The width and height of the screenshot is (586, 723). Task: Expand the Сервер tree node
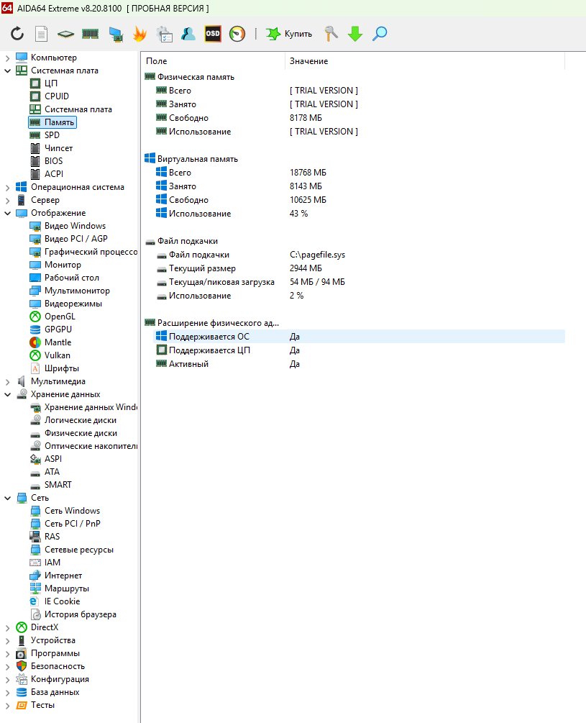tap(7, 201)
